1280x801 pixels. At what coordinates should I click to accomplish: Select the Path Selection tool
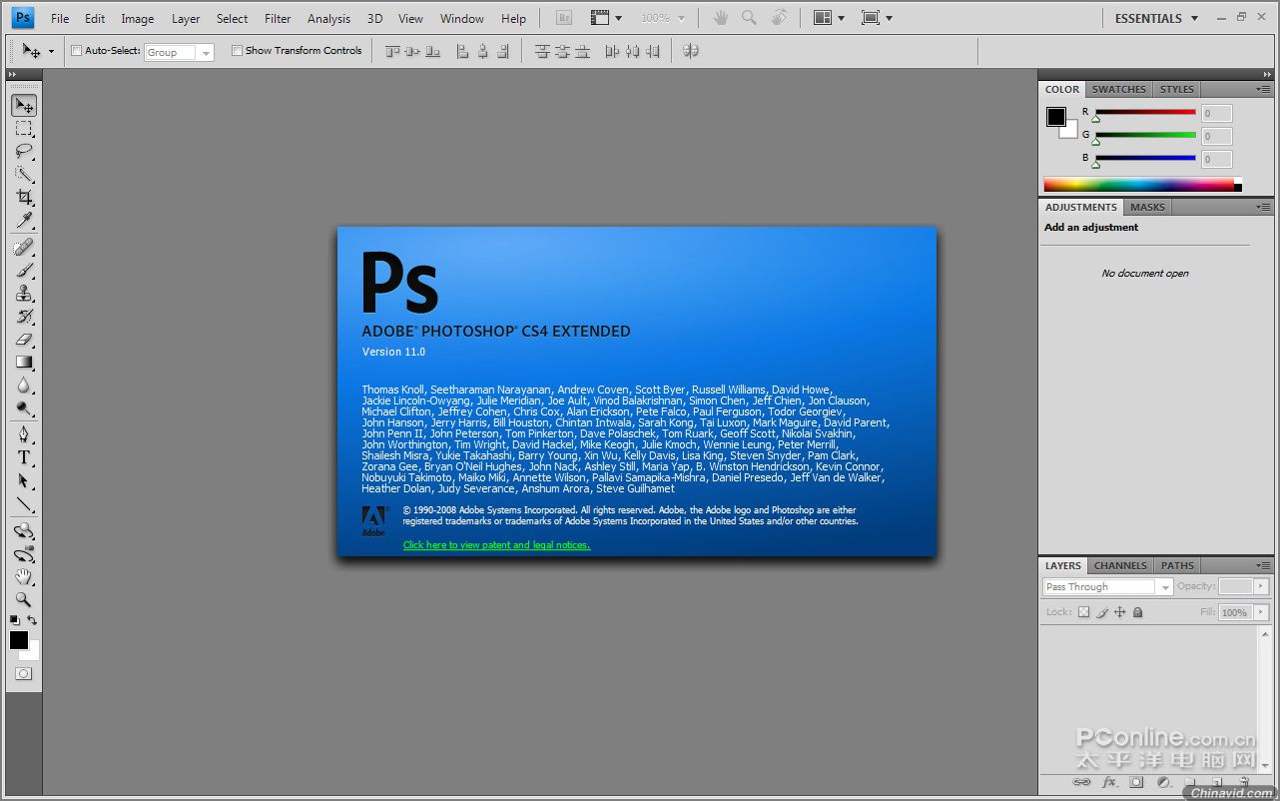coord(24,480)
